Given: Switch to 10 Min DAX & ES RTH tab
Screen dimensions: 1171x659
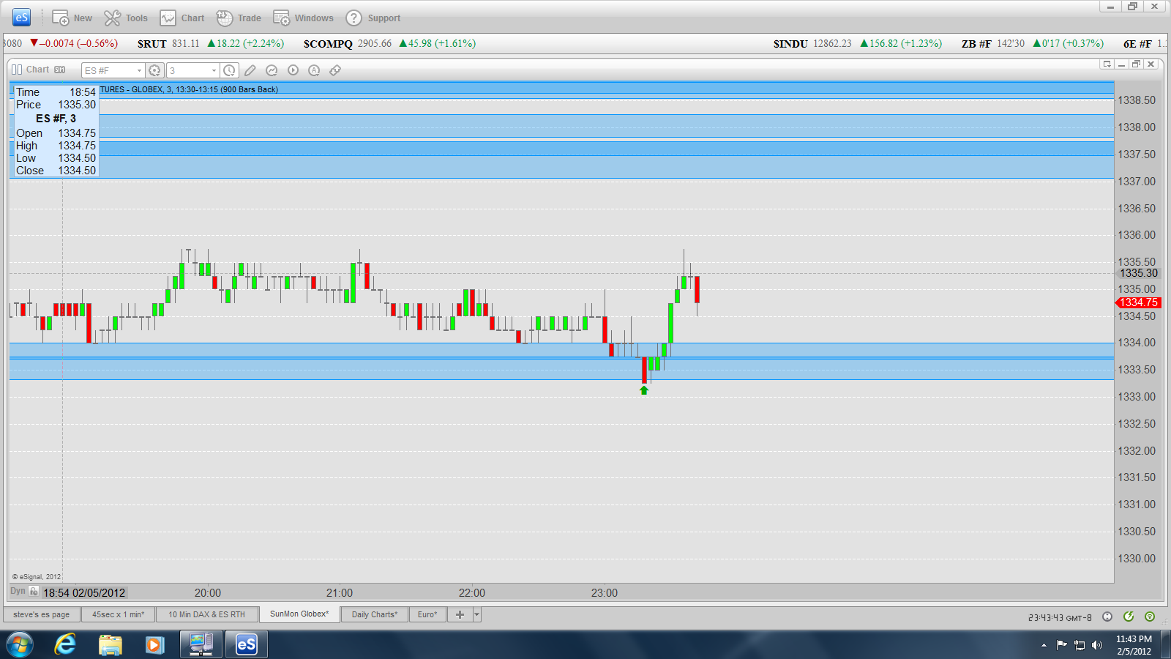Looking at the screenshot, I should coord(206,614).
